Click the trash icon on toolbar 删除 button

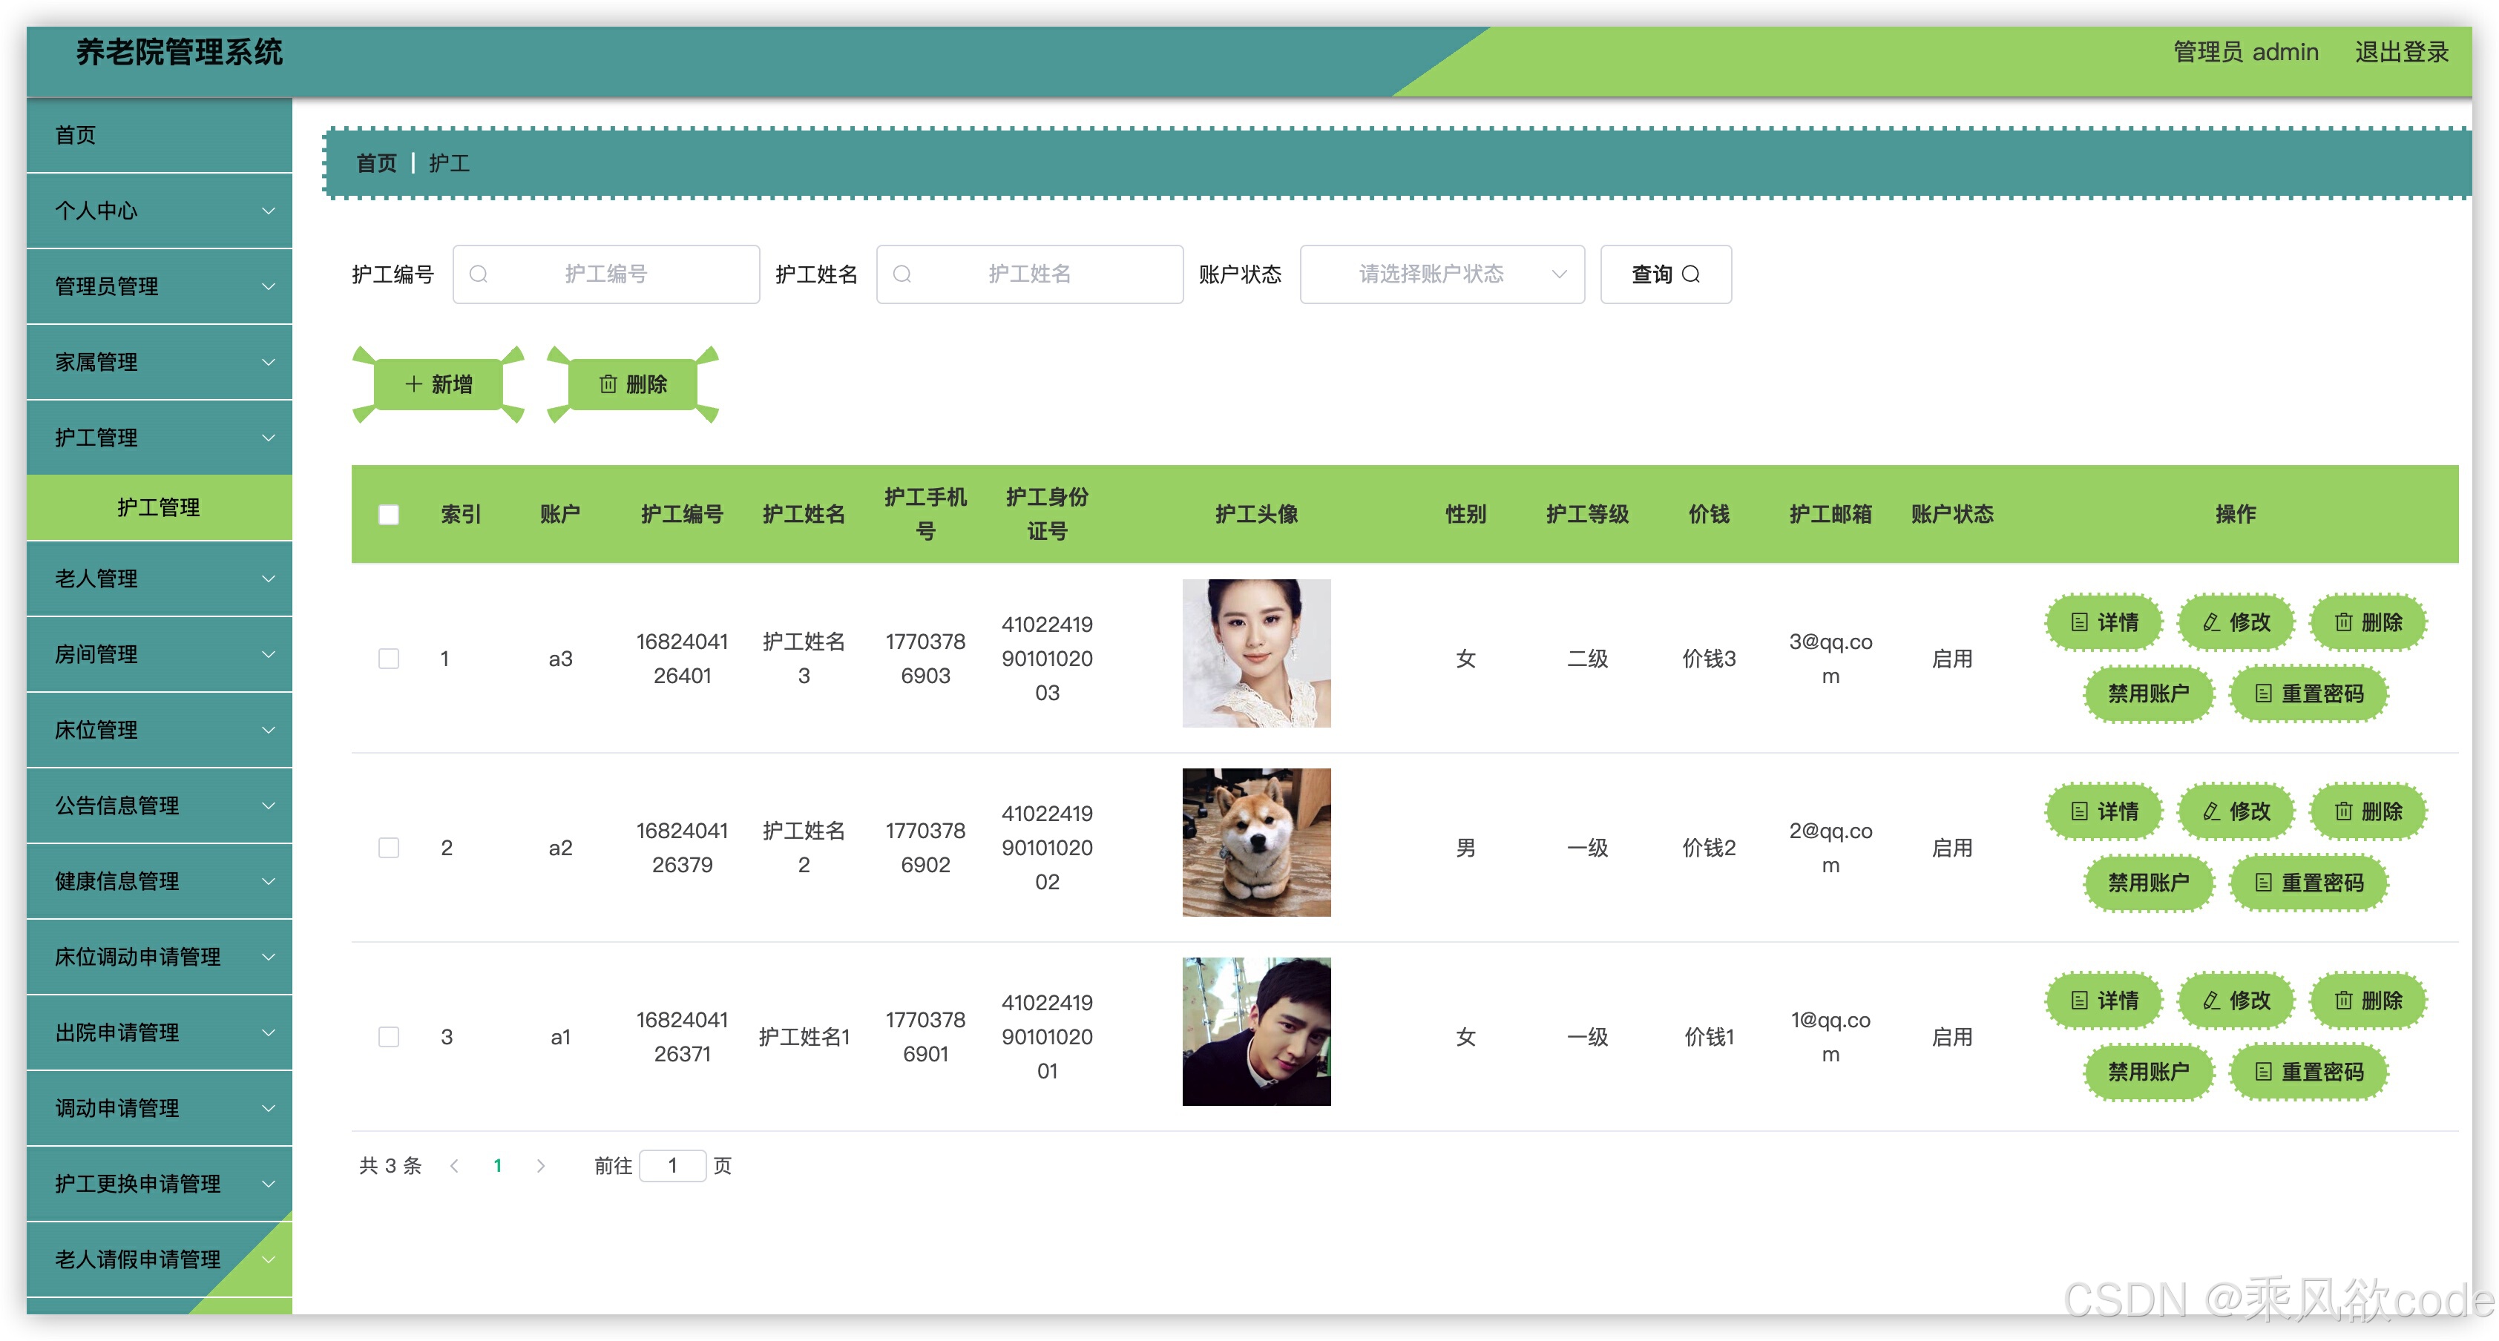(x=608, y=384)
